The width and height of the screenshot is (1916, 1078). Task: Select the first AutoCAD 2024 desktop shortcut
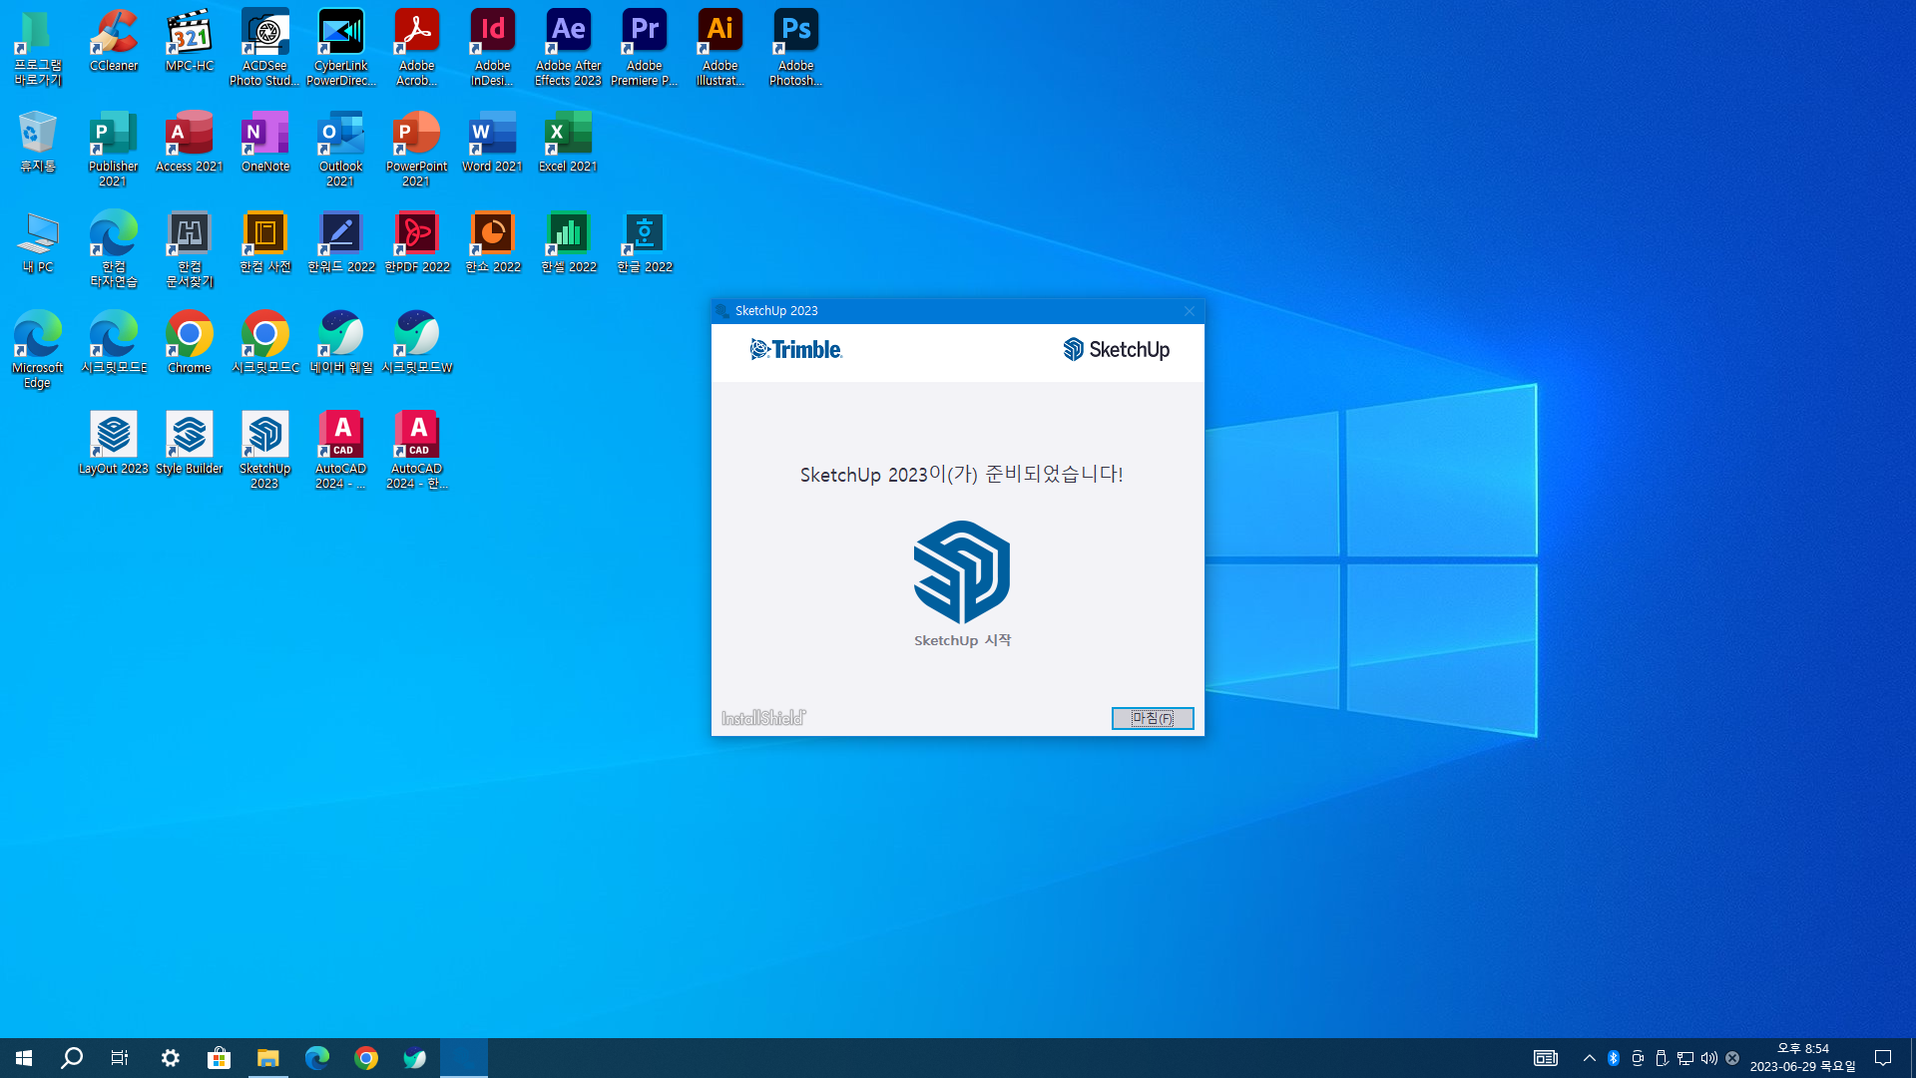tap(340, 437)
